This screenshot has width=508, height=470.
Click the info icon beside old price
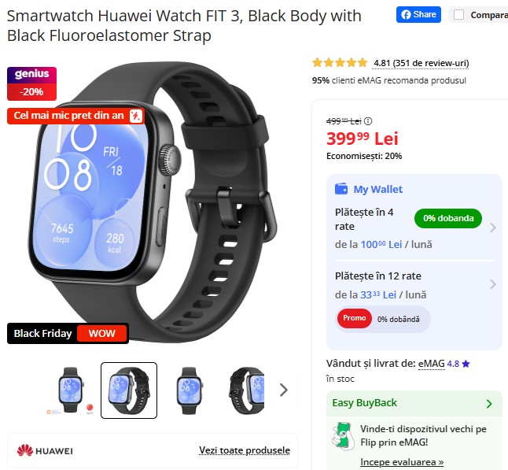368,121
